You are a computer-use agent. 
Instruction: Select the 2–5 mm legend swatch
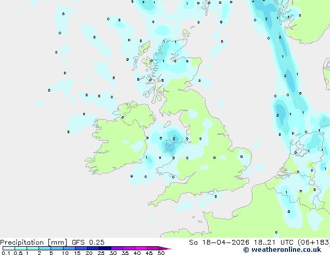pos(45,248)
